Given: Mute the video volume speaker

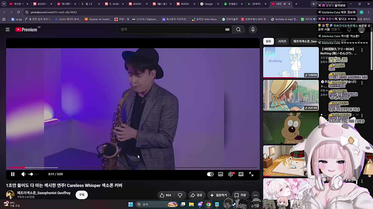Looking at the screenshot, I should tap(23, 174).
